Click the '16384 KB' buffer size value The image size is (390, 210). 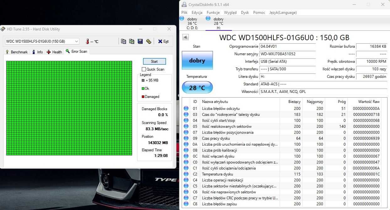point(372,46)
